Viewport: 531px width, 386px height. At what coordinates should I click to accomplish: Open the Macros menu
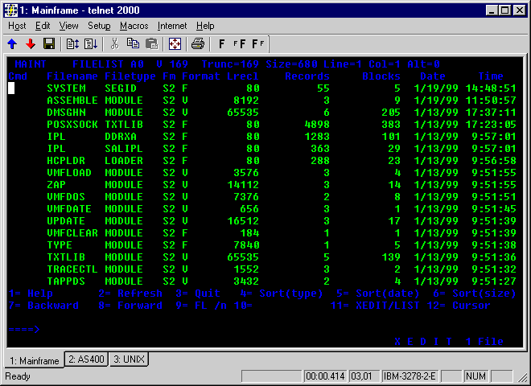coord(134,26)
